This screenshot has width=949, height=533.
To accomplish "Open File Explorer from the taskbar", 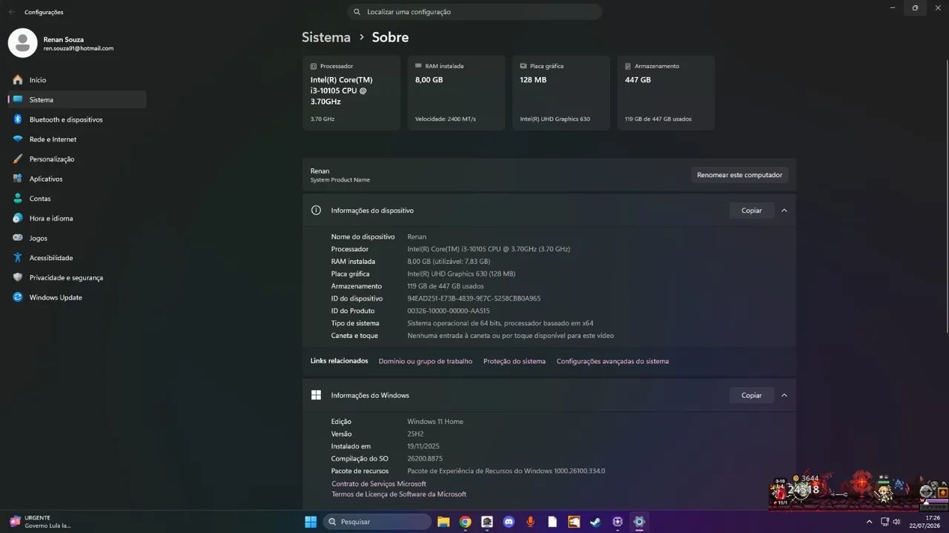I will (443, 522).
